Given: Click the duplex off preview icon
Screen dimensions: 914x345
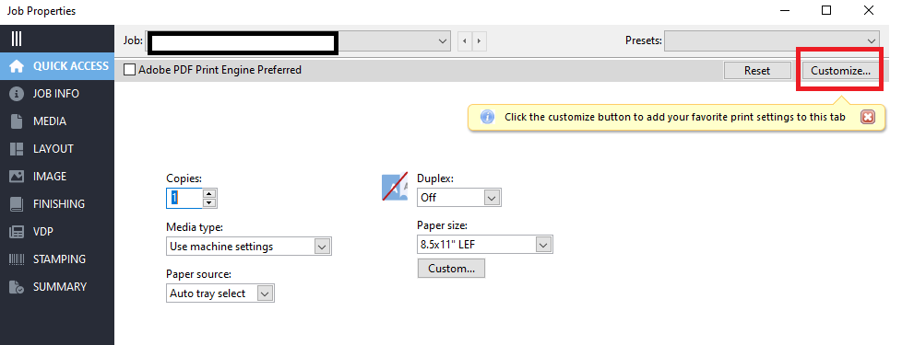Looking at the screenshot, I should [x=395, y=188].
